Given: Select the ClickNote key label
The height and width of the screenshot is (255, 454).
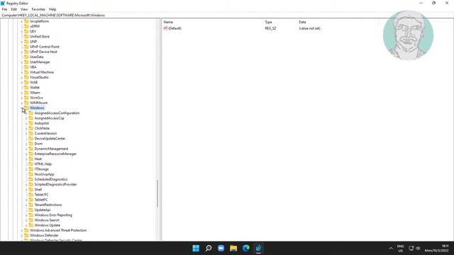Looking at the screenshot, I should pyautogui.click(x=42, y=128).
